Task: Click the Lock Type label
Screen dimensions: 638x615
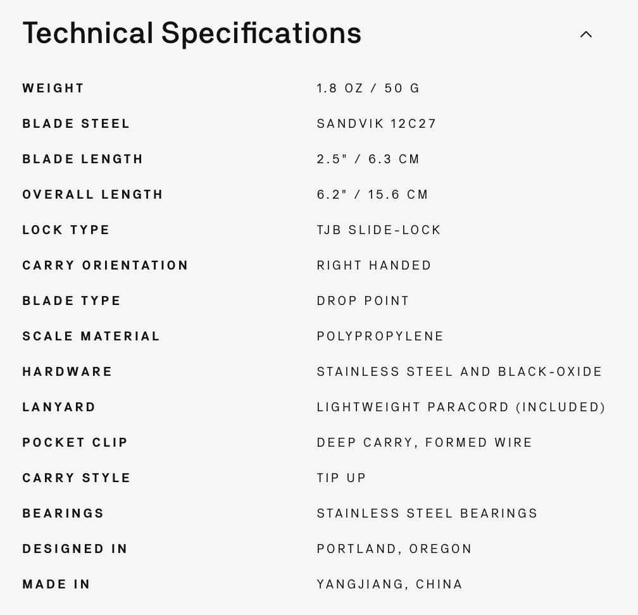Action: click(x=66, y=230)
